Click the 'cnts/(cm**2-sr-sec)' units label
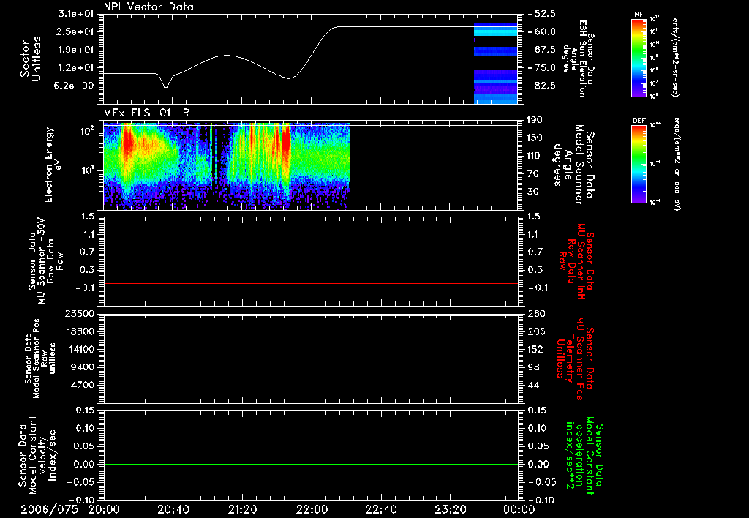 (x=675, y=58)
